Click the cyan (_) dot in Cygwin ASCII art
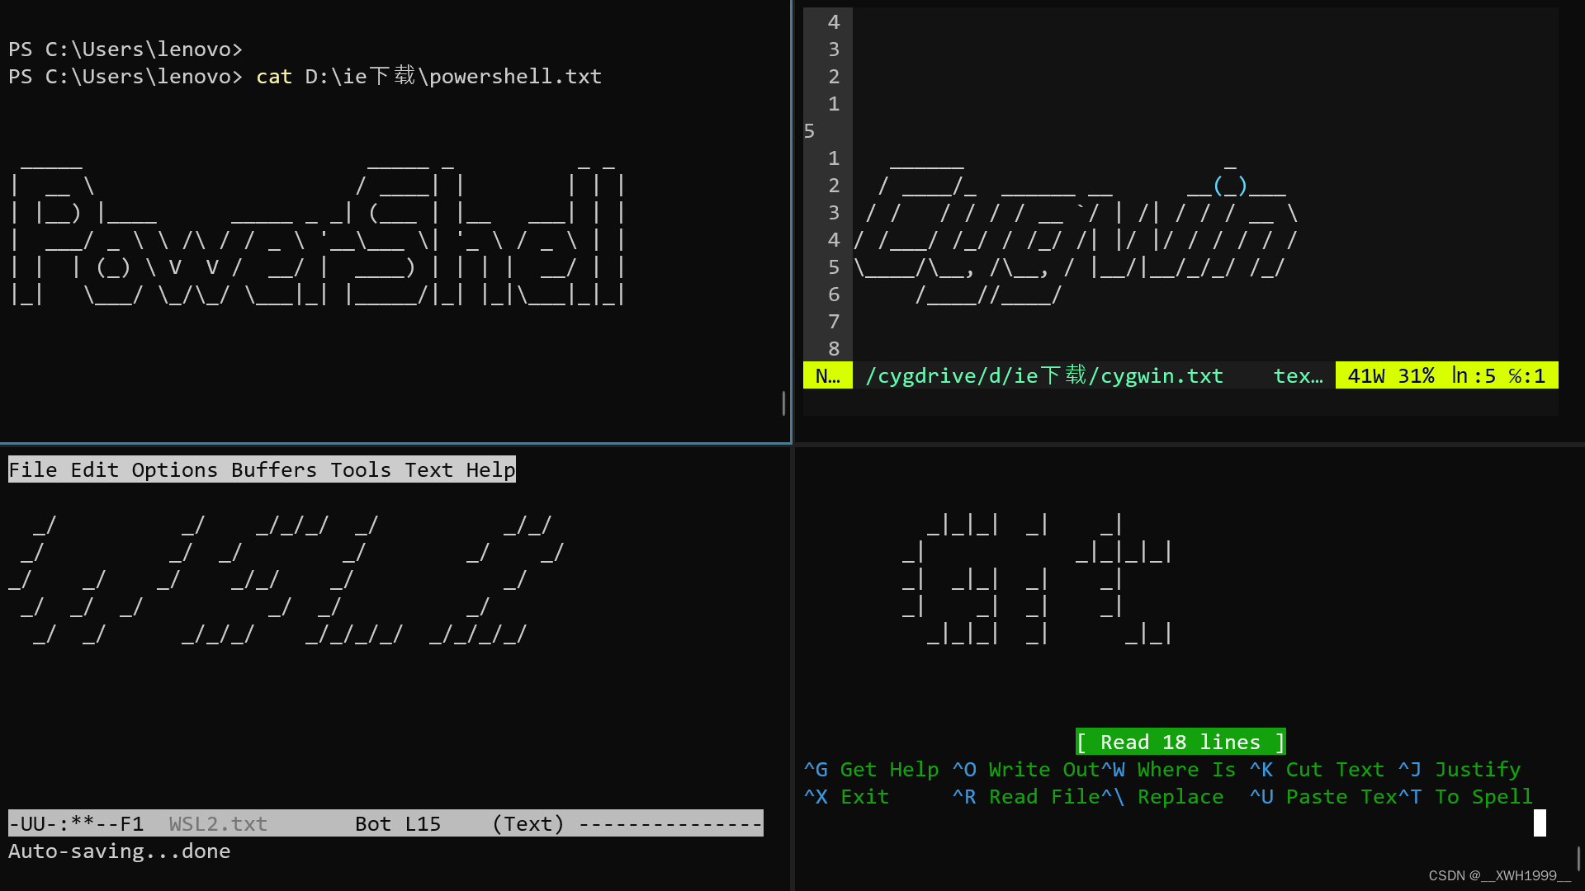This screenshot has width=1585, height=891. pos(1230,186)
